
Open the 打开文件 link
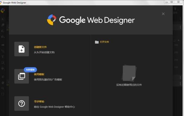pyautogui.click(x=104, y=42)
